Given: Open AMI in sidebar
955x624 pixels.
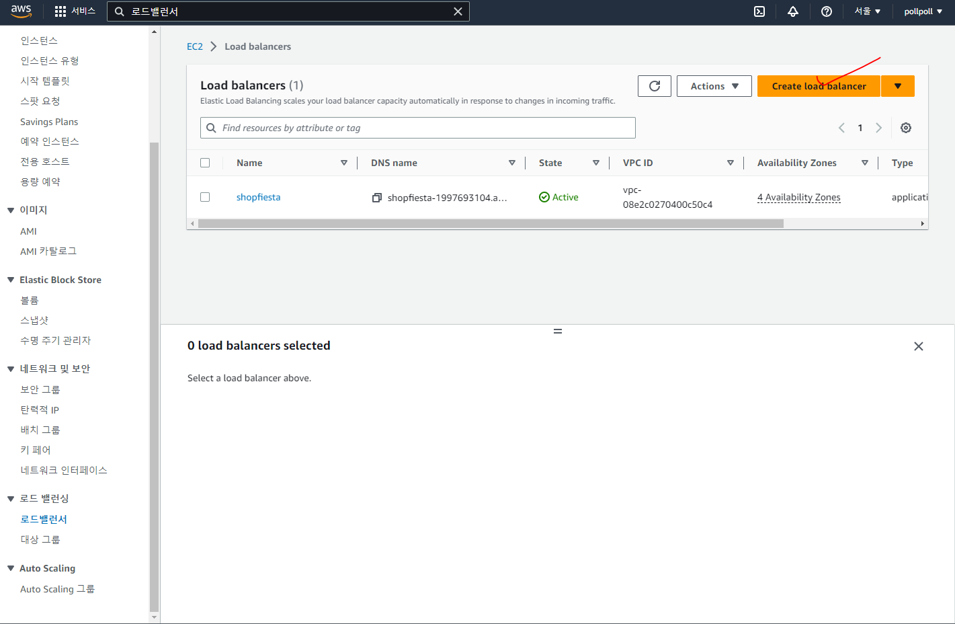Looking at the screenshot, I should 28,231.
